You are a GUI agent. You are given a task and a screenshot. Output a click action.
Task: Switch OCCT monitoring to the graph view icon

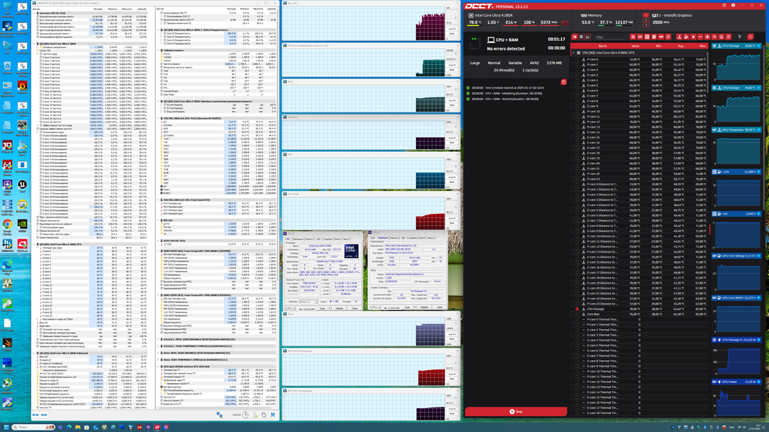587,37
